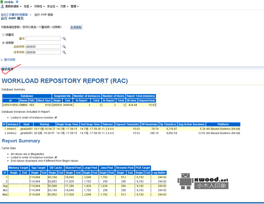Click the Snapshot Ids table header
This screenshot has width=264, height=204.
(62, 96)
